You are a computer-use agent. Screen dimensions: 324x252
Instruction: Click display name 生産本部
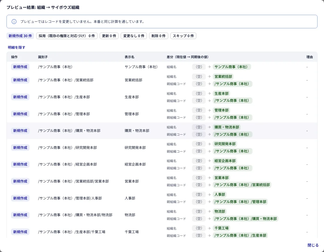pyautogui.click(x=131, y=97)
